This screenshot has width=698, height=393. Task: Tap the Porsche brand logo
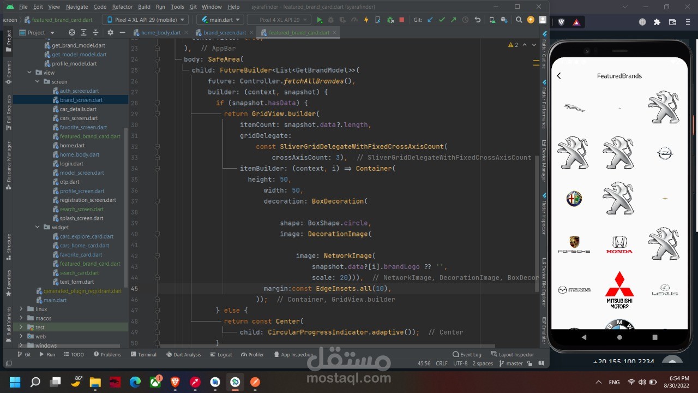point(574,245)
